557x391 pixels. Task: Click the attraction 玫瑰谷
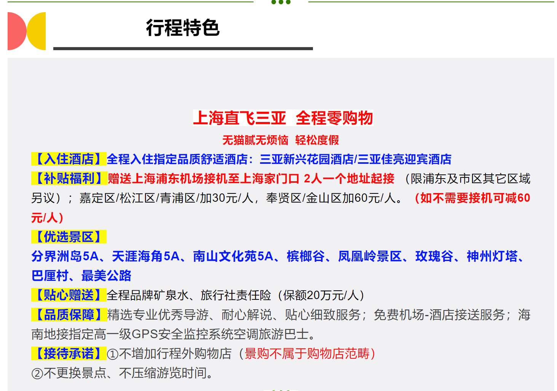[434, 256]
